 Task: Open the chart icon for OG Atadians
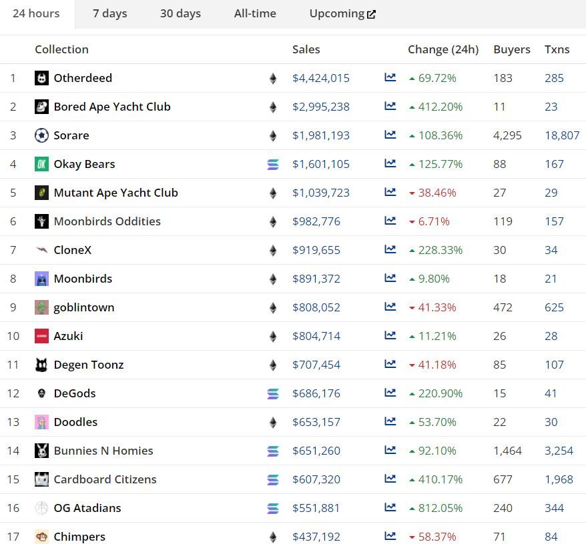click(x=390, y=507)
